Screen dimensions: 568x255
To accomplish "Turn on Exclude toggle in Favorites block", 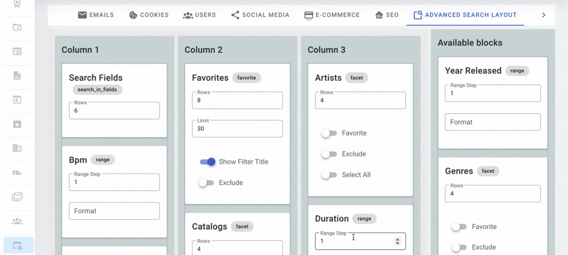I will 206,182.
